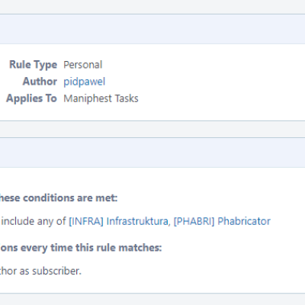Click the Author property label

(40, 82)
